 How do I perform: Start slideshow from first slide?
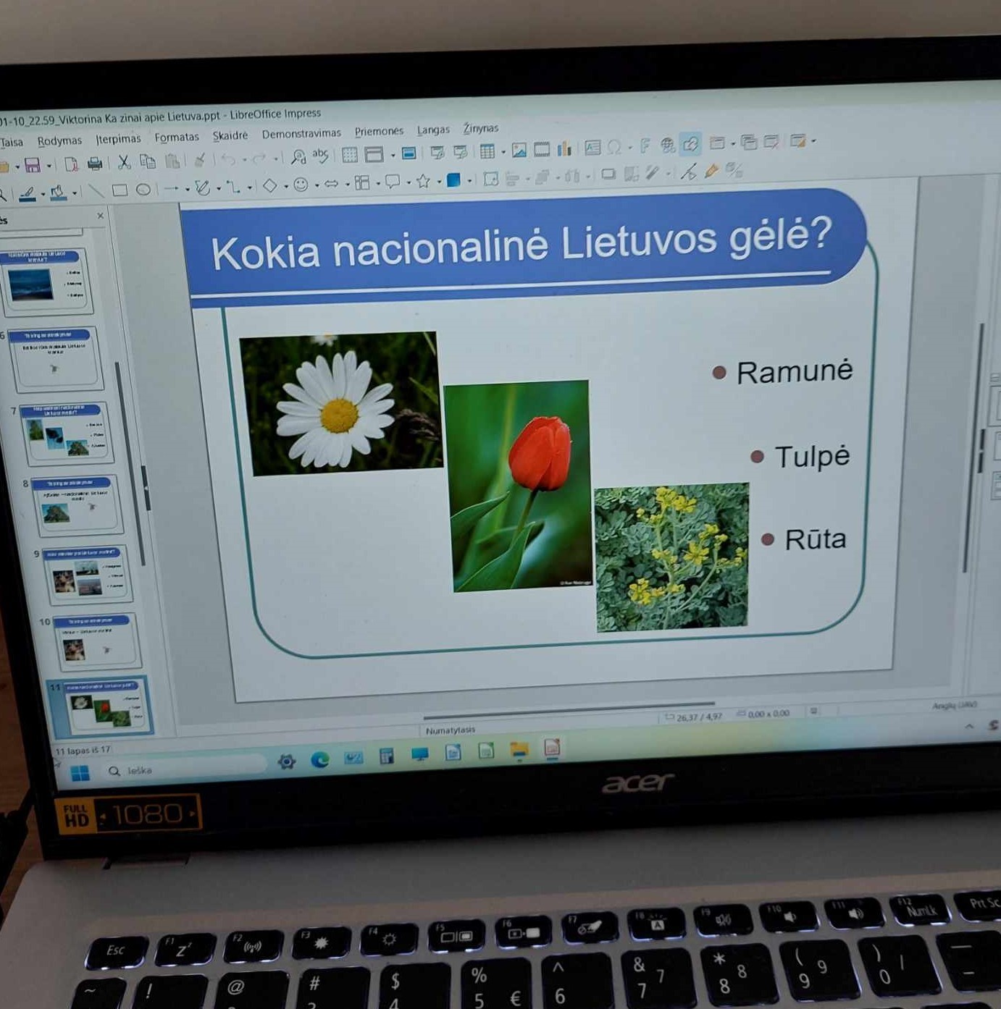point(437,152)
